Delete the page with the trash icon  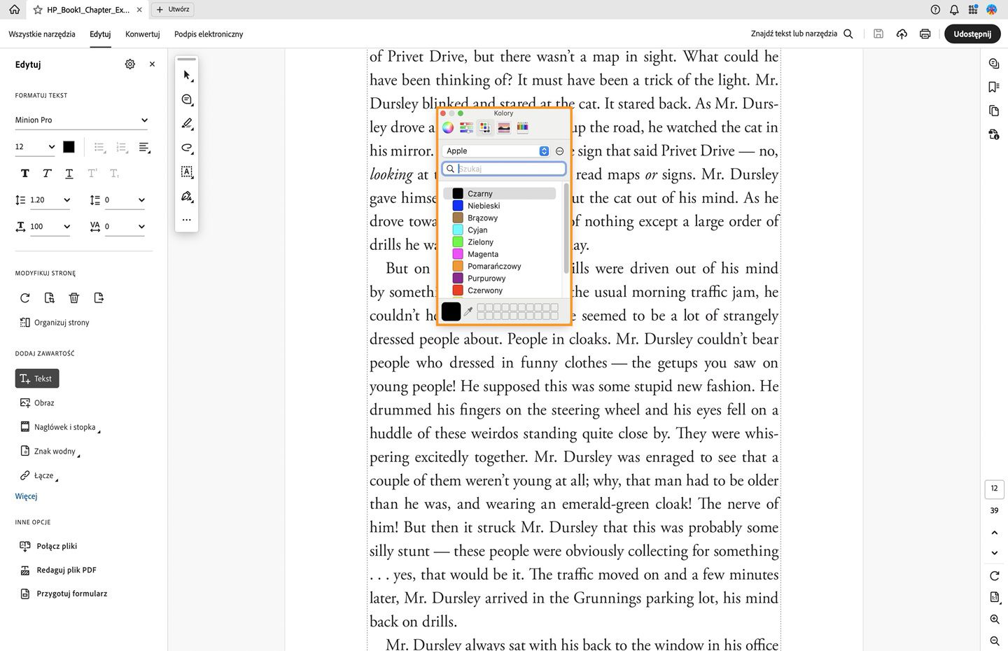click(74, 298)
